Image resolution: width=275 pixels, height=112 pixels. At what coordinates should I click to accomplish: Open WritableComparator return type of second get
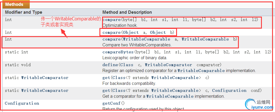click(45, 91)
